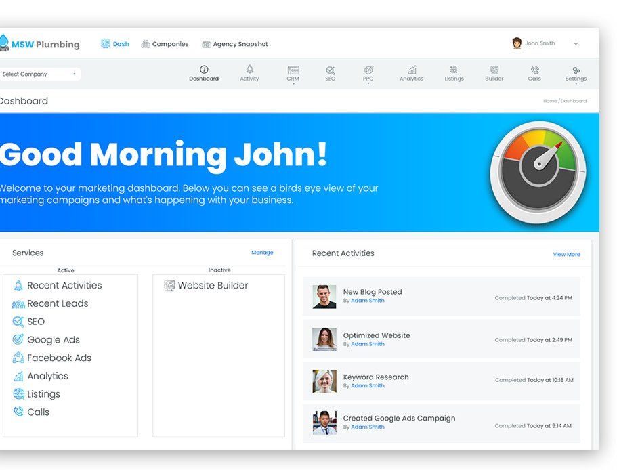Click the Listings service text in Active list
Image resolution: width=617 pixels, height=470 pixels.
tap(43, 394)
